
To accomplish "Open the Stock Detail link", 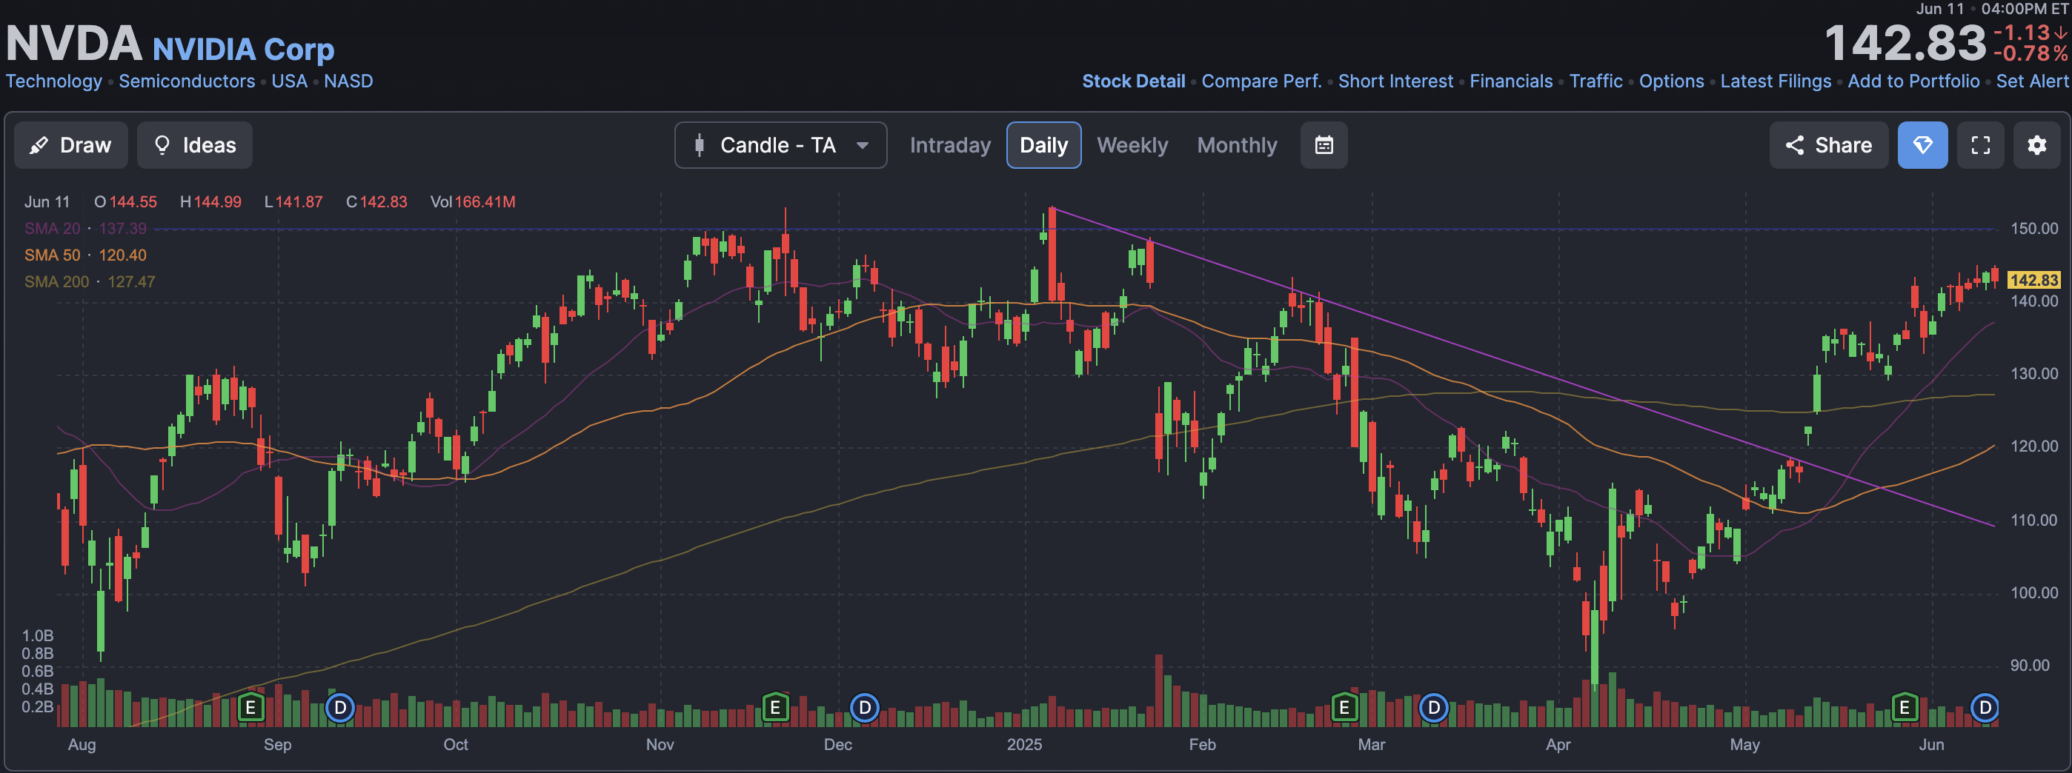I will click(1133, 81).
